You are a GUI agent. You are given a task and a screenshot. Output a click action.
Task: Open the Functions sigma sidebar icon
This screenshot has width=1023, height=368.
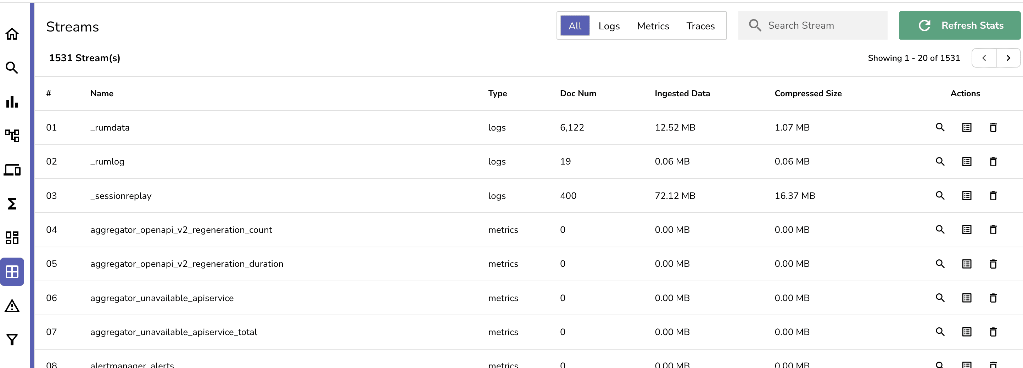point(12,204)
